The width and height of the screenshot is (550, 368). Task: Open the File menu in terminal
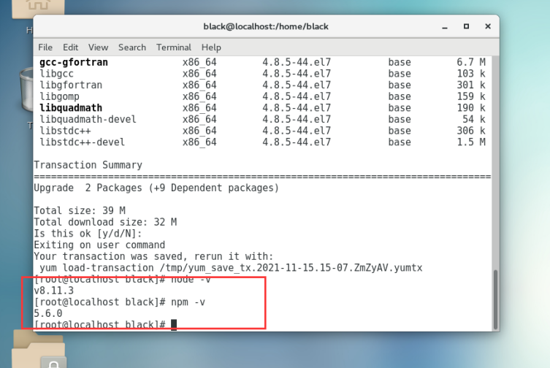45,47
